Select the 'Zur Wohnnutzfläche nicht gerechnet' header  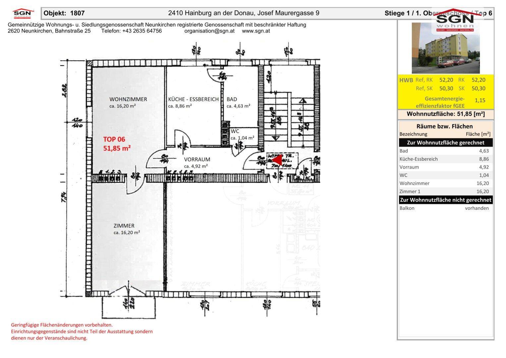tap(445, 200)
